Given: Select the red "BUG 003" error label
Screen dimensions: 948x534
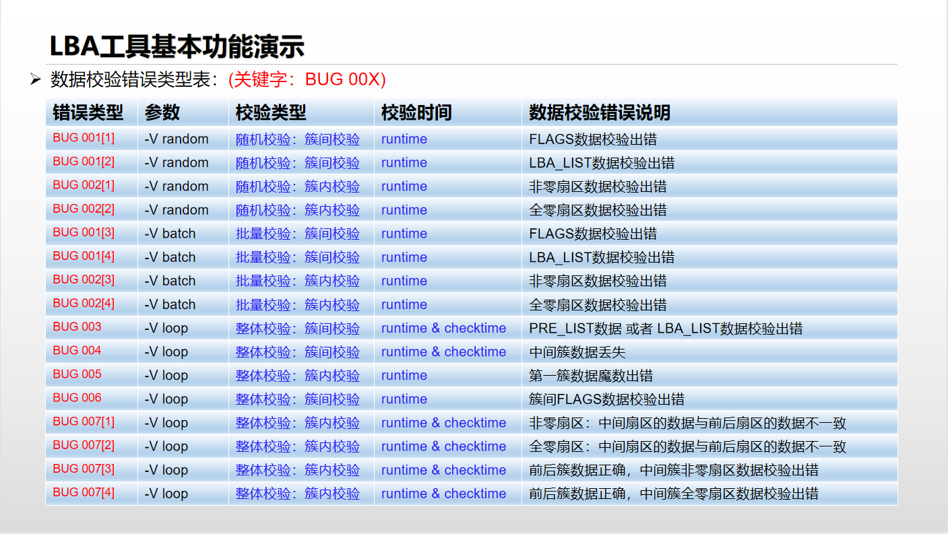Looking at the screenshot, I should click(70, 328).
